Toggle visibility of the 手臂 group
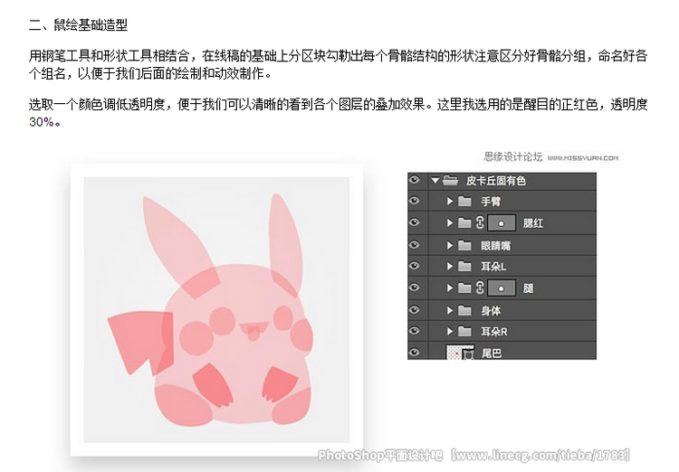679x472 pixels. pos(415,201)
